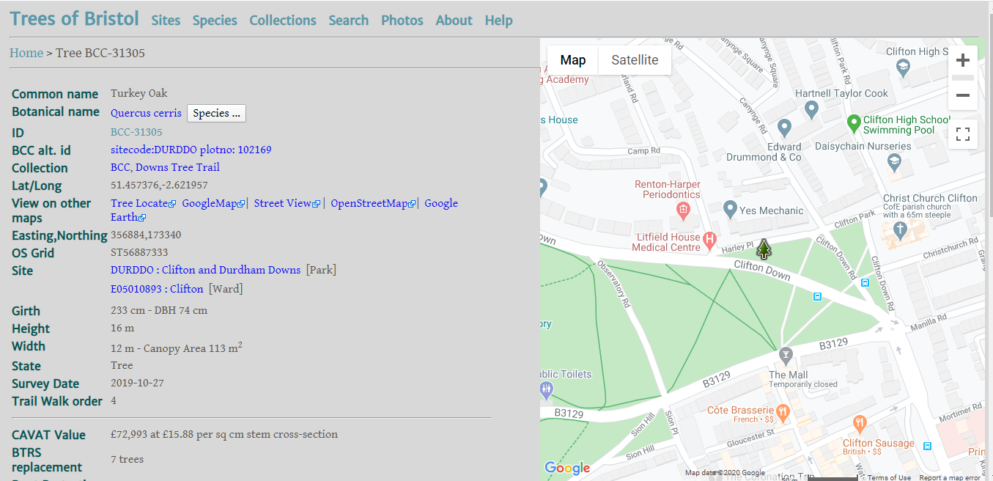Click the CAVAT Value £72,993 text
This screenshot has width=993, height=481.
tap(224, 434)
